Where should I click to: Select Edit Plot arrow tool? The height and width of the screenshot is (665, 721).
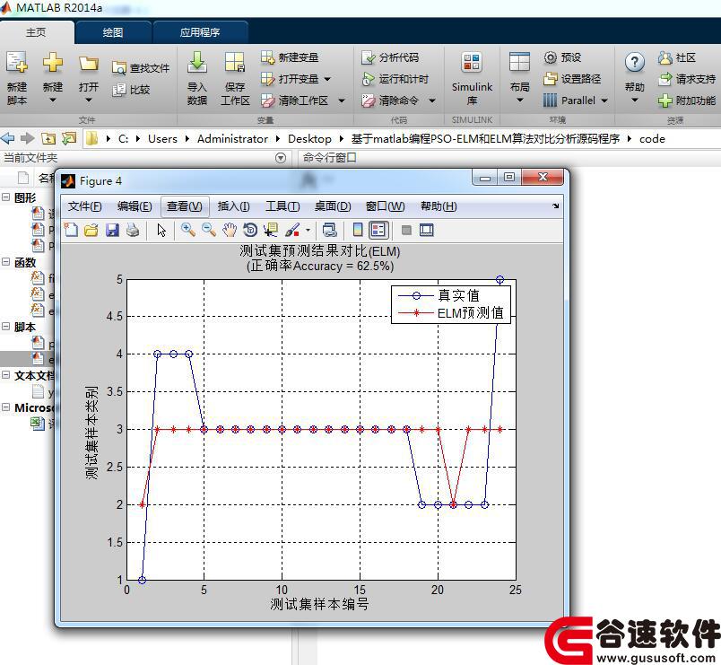tap(161, 230)
